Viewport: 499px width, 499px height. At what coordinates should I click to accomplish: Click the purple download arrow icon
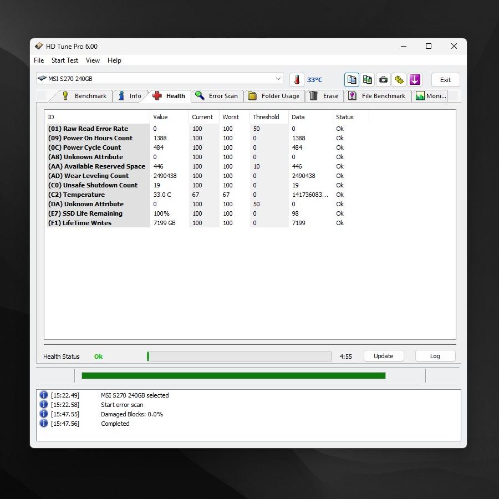415,80
